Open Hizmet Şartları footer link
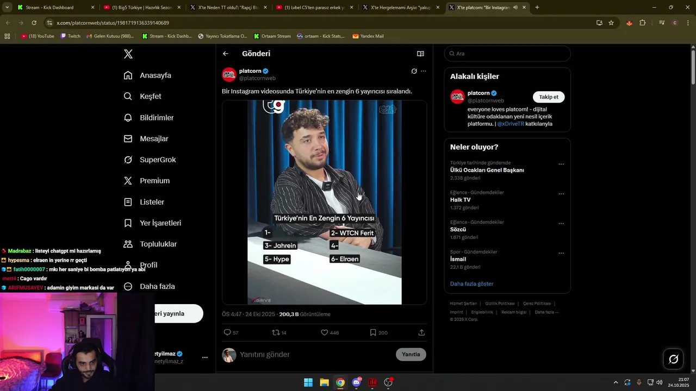 463,304
